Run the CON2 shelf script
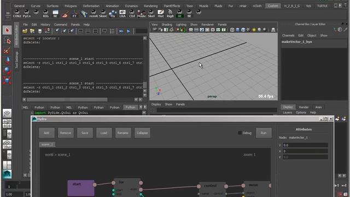The width and height of the screenshot is (350, 197). [17, 14]
